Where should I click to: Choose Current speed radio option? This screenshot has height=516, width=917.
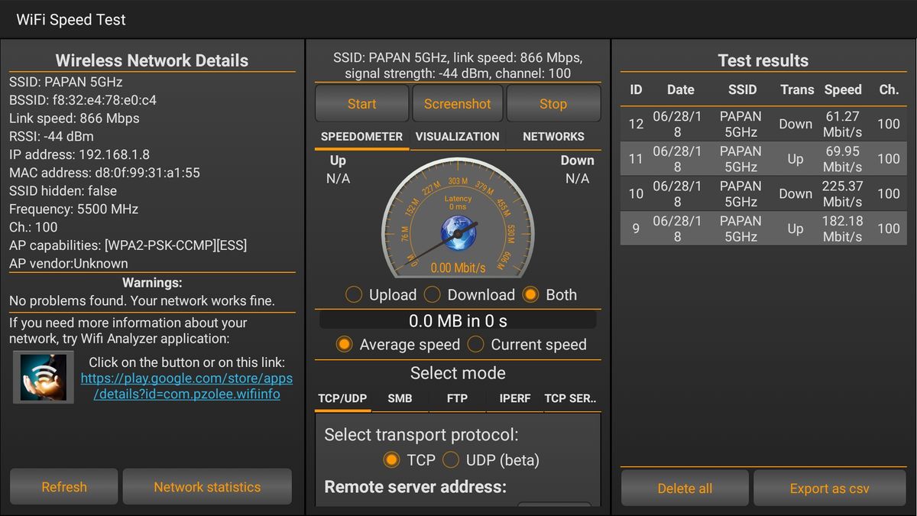pos(476,345)
